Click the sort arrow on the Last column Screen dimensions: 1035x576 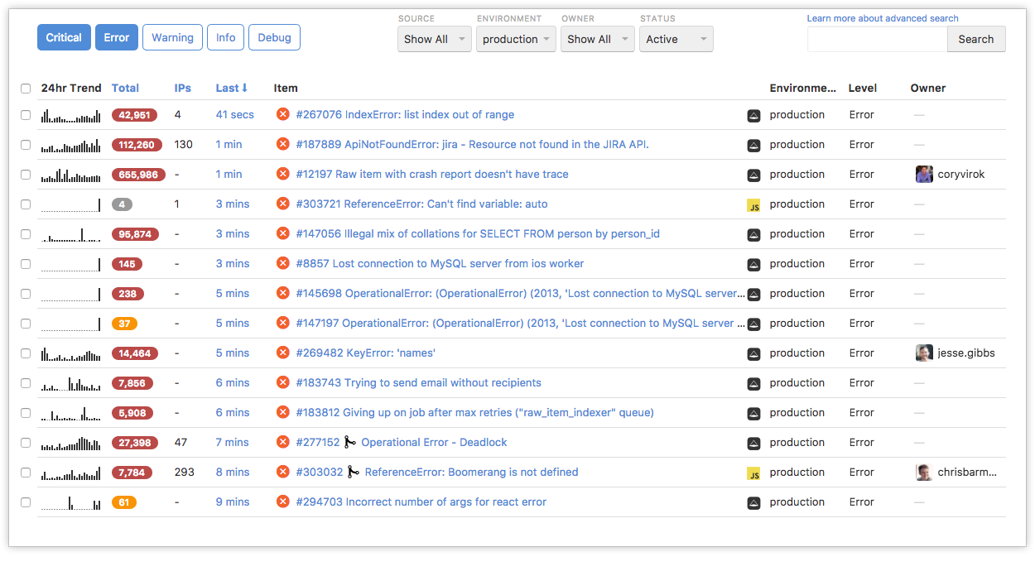pos(245,88)
